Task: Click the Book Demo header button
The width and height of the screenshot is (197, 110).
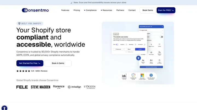Action: coord(148,10)
